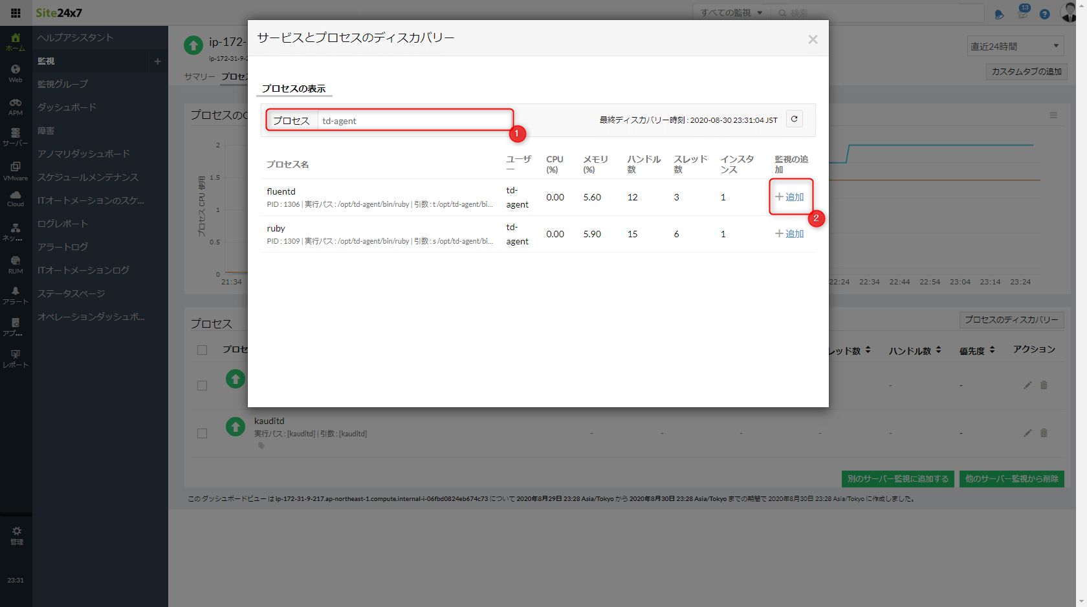Go to Home in the left sidebar
This screenshot has width=1087, height=607.
click(x=16, y=41)
